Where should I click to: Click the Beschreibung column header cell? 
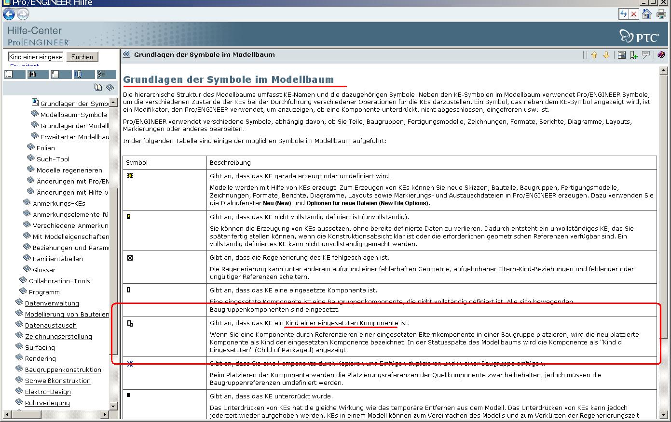tap(432, 162)
